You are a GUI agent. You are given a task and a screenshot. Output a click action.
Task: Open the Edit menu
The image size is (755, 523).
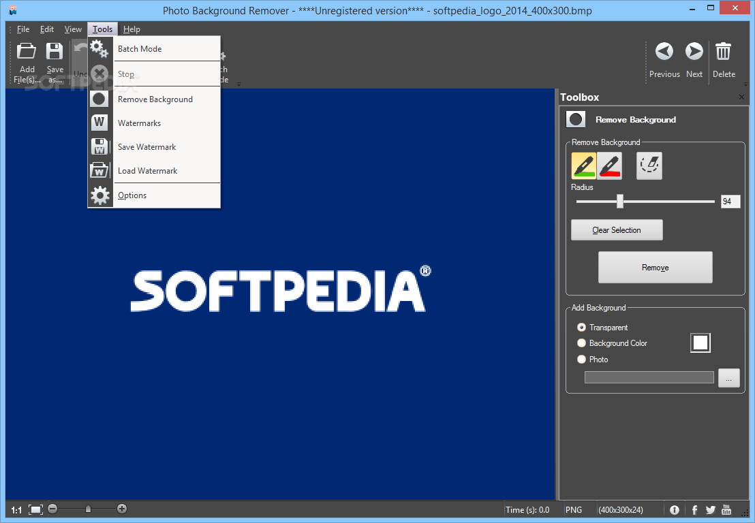47,29
